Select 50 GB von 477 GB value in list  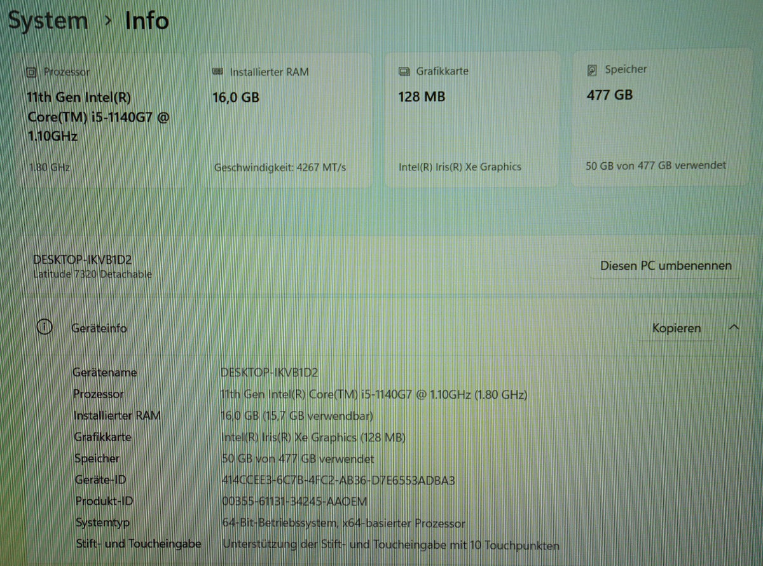(298, 459)
